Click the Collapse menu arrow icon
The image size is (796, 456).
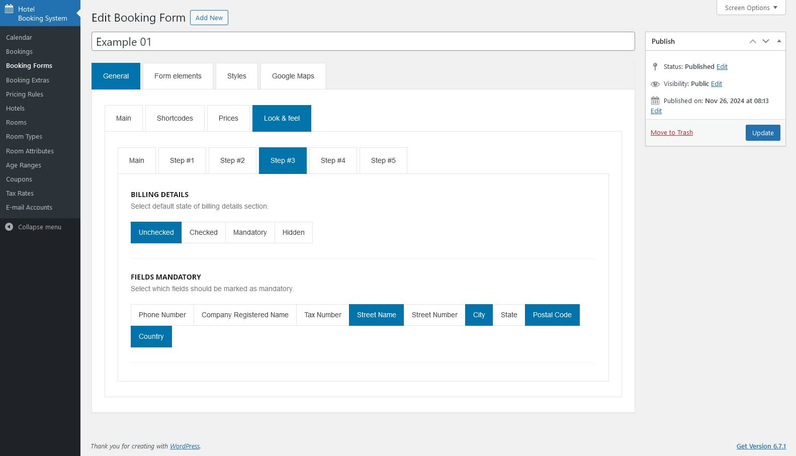pyautogui.click(x=9, y=227)
